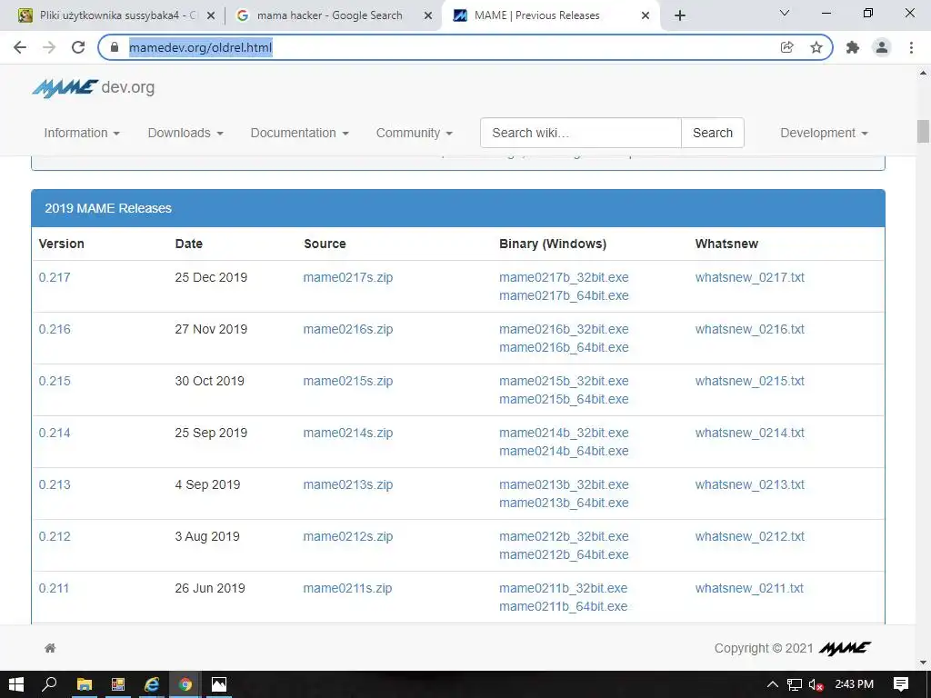Open Internet Explorer from the taskbar

pyautogui.click(x=152, y=684)
